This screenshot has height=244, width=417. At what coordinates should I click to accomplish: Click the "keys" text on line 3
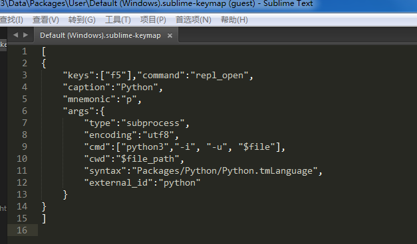tap(78, 76)
